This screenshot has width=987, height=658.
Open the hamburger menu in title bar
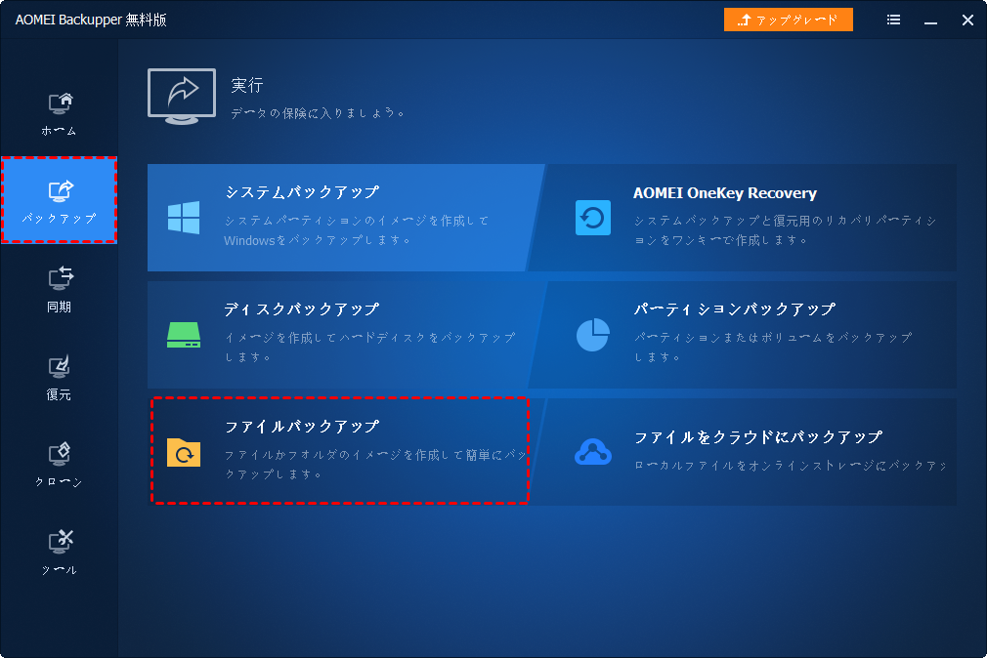coord(893,21)
